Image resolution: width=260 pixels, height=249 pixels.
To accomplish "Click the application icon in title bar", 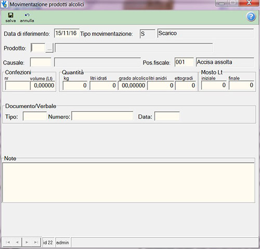I will click(x=4, y=4).
